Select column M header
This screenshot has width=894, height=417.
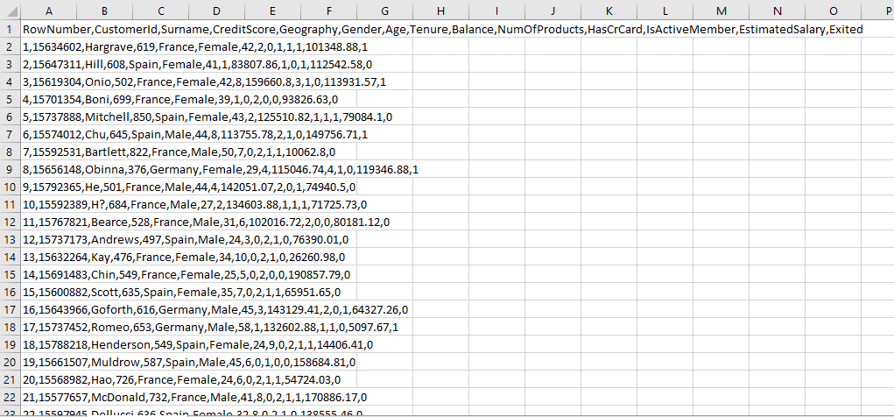coord(722,11)
